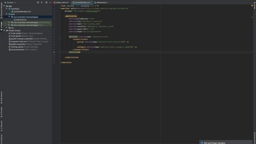The image size is (256, 144).
Task: Click the android:allowBackup attribute line
Action: [82, 19]
